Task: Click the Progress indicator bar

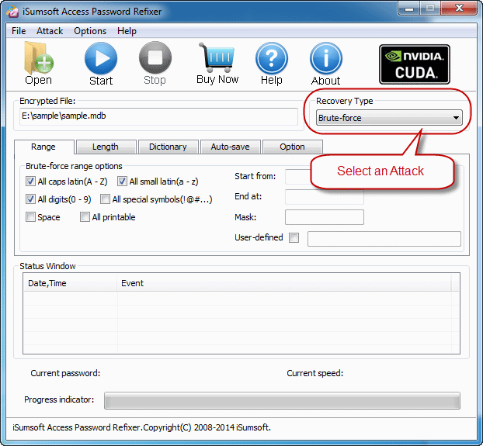Action: point(282,400)
